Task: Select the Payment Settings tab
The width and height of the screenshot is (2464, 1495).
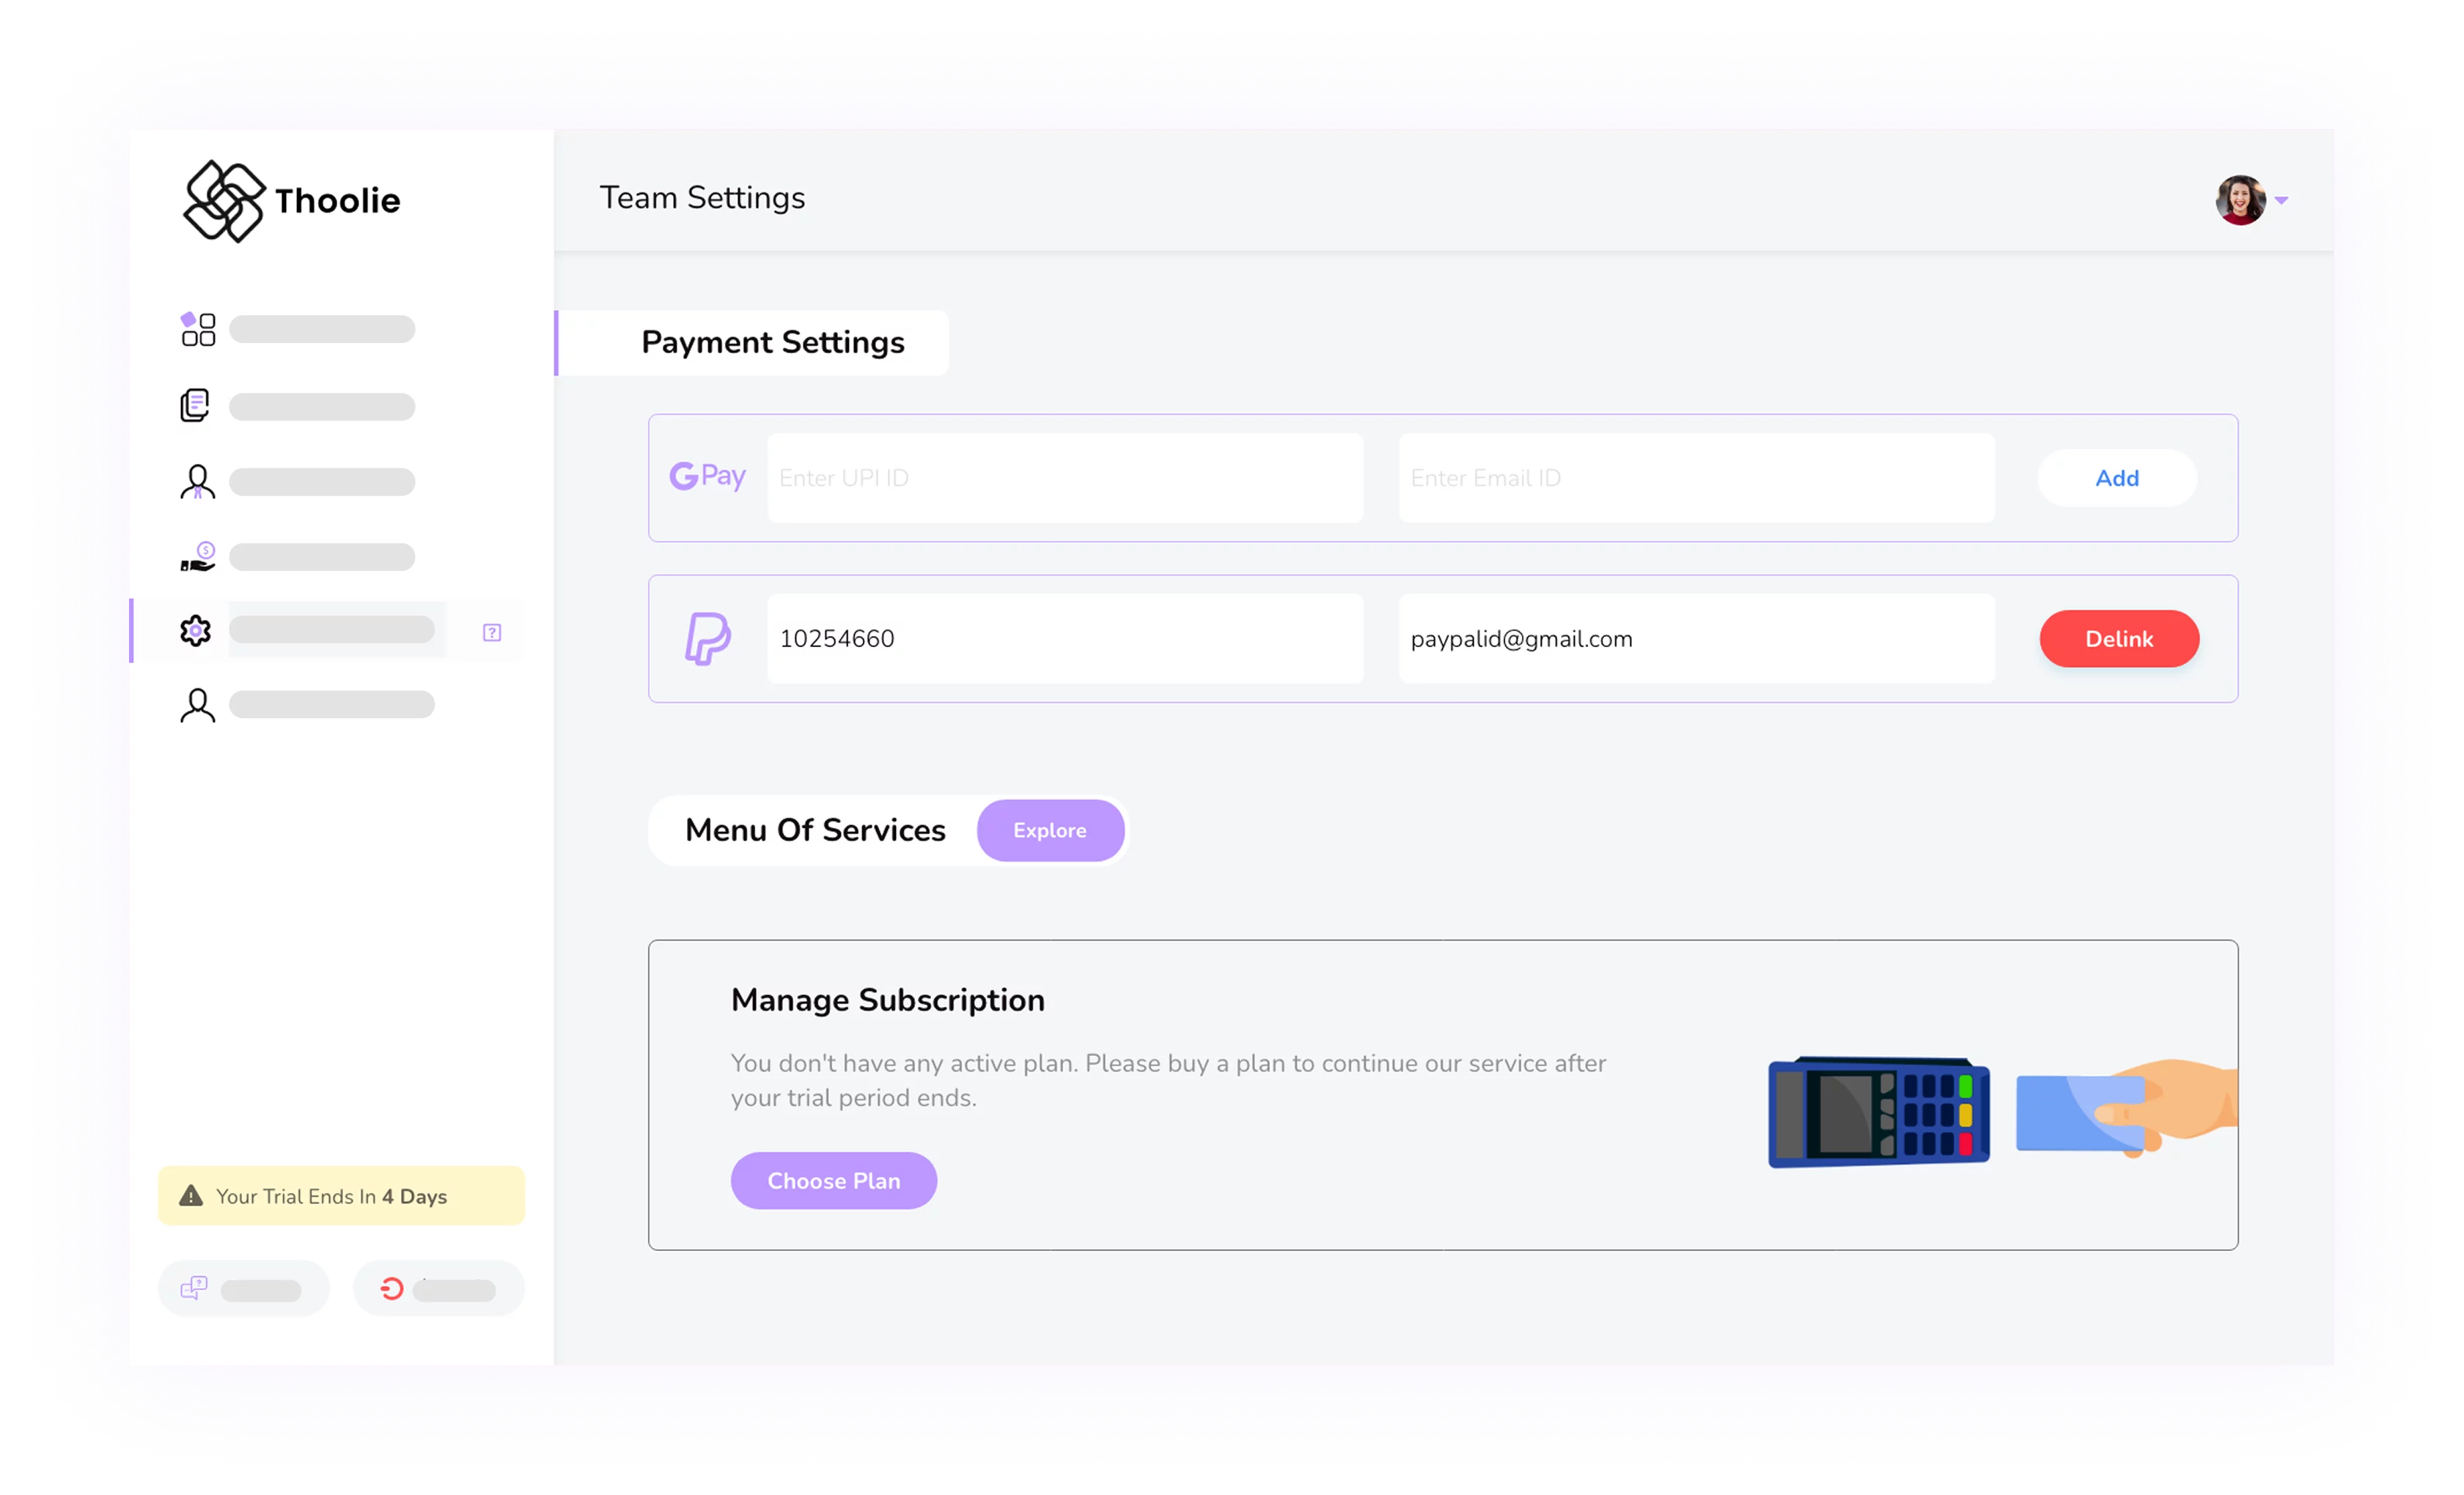Action: (771, 343)
